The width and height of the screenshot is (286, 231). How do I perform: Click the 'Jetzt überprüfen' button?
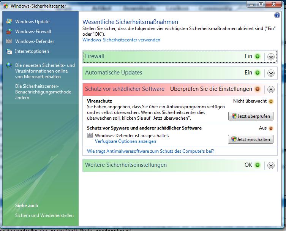point(251,116)
